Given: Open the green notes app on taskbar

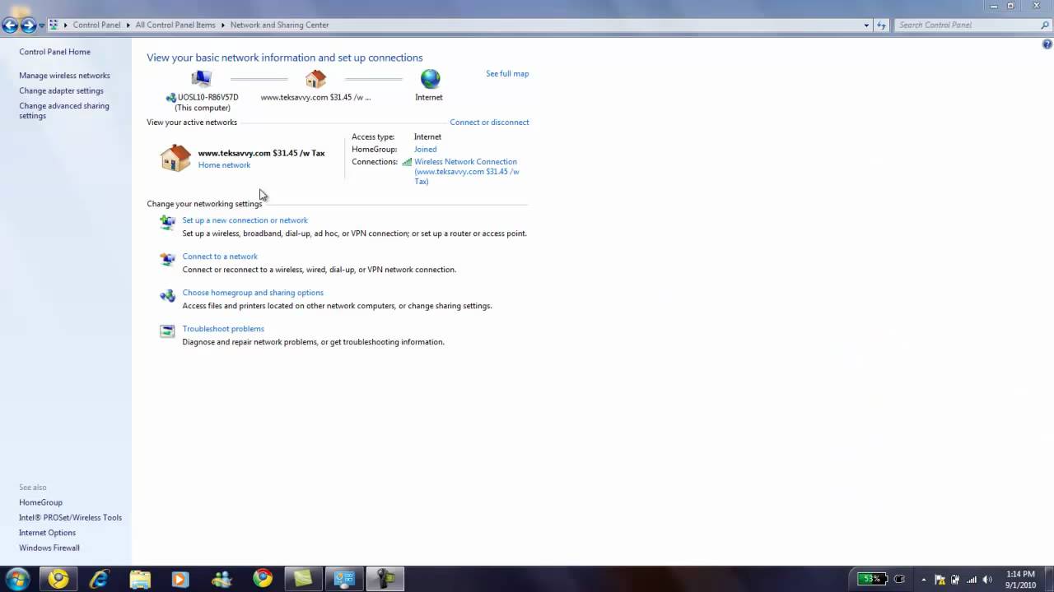Looking at the screenshot, I should 303,579.
